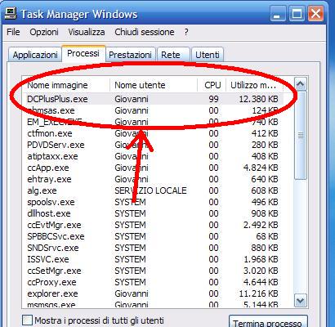Viewport: 335px width, 327px height.
Task: Sort by Nome utente column header
Action: pos(154,85)
